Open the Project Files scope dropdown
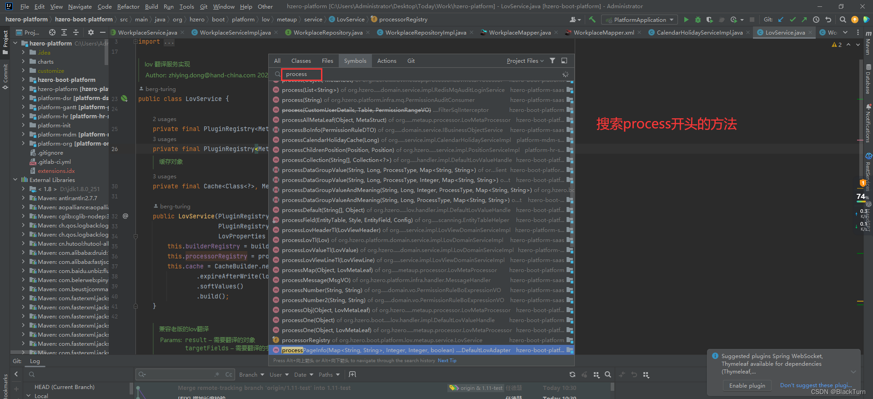The height and width of the screenshot is (399, 873). [525, 61]
